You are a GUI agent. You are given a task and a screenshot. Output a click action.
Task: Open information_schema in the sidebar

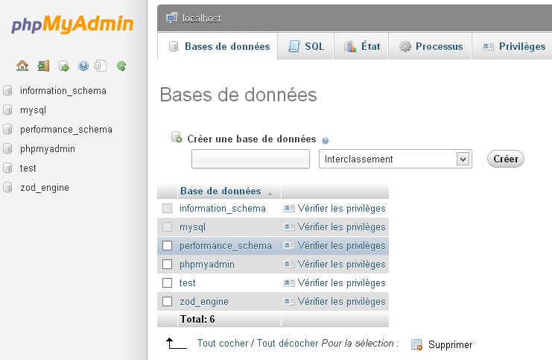(x=63, y=90)
